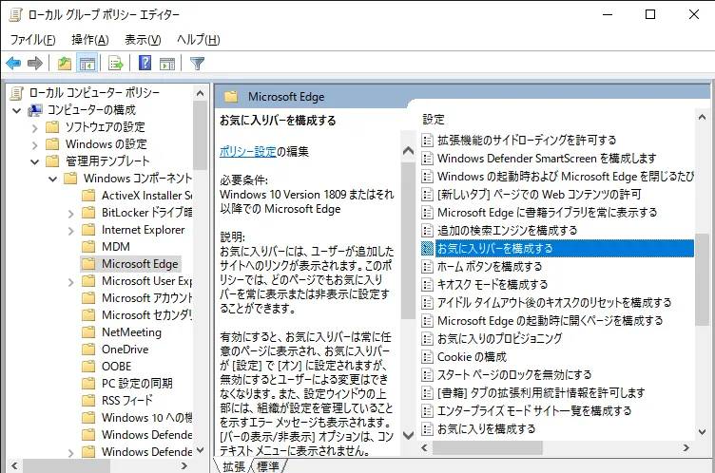Select お気に入りを構成する setting
The height and width of the screenshot is (473, 715).
point(486,429)
